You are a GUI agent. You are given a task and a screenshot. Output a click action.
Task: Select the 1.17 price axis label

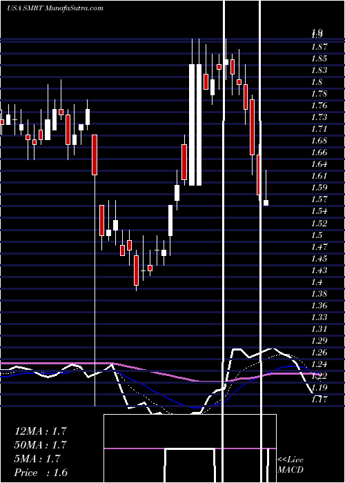[321, 400]
